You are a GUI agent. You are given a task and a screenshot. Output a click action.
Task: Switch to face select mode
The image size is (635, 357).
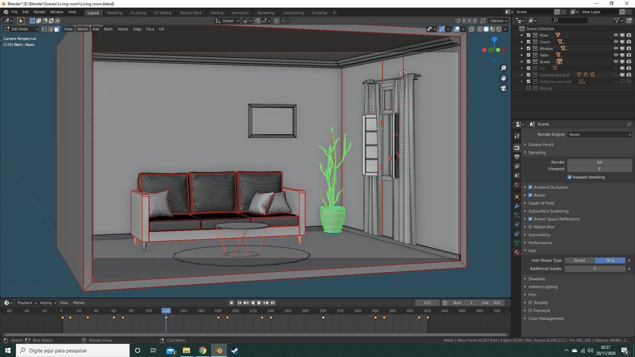tap(57, 29)
